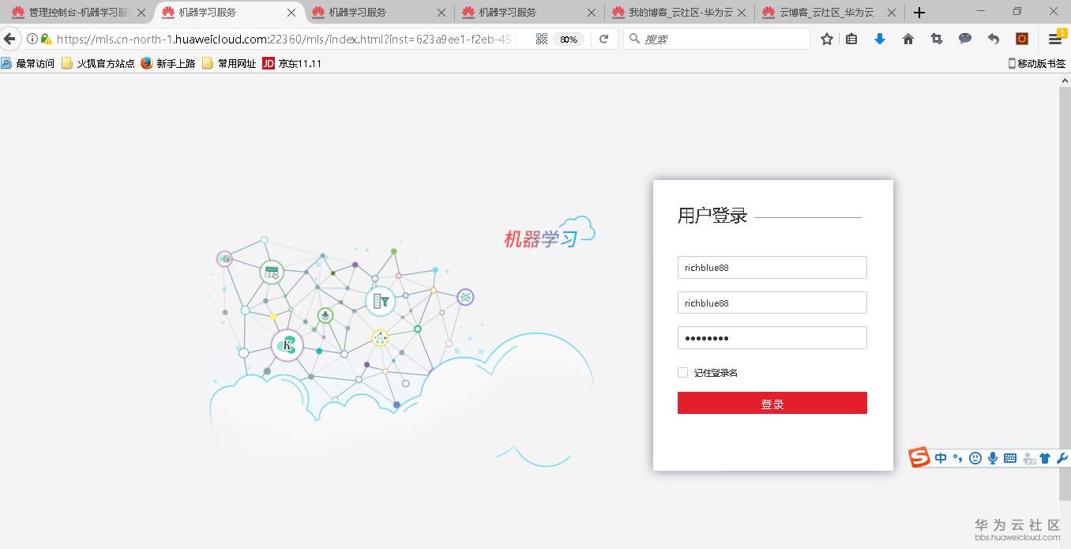Toggle Sogou punctuation mode
The width and height of the screenshot is (1071, 549).
click(x=957, y=457)
